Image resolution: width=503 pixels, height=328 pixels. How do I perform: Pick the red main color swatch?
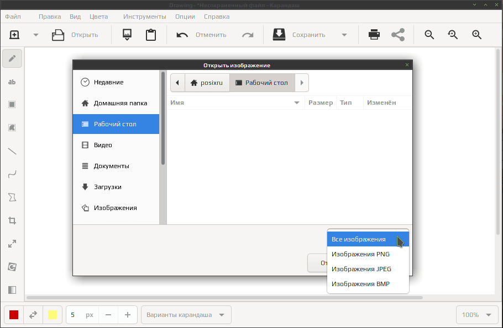(x=14, y=315)
